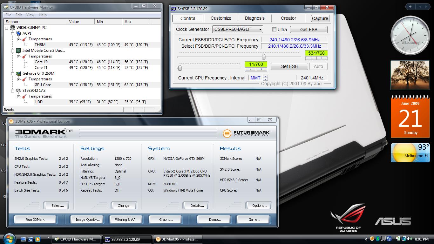Viewport: 434px width, 244px height.
Task: Open the Help menu in Hardware Monitor
Action: [x=43, y=15]
